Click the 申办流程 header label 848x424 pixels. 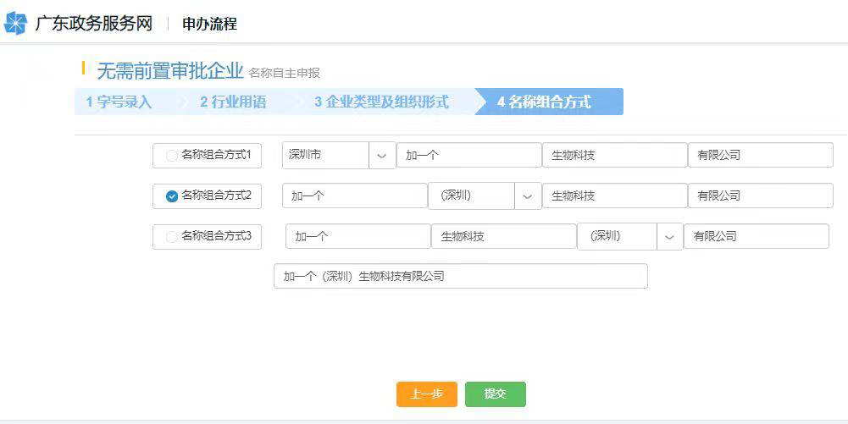[x=209, y=25]
